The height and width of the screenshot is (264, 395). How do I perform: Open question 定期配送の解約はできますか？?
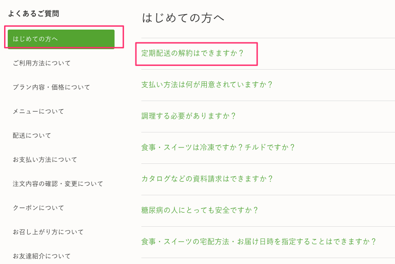pos(193,53)
